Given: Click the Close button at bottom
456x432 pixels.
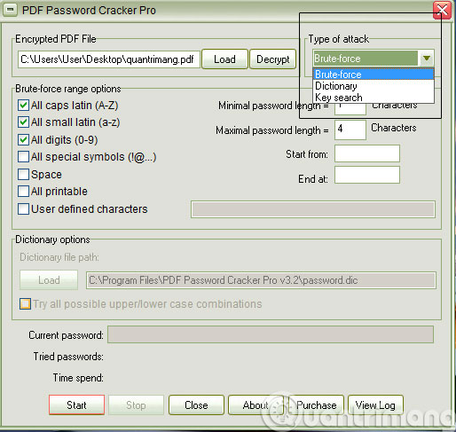Looking at the screenshot, I should (196, 405).
